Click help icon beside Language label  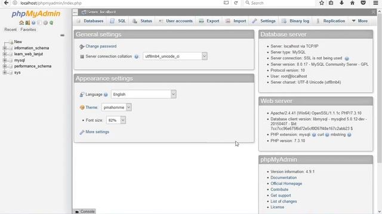(106, 95)
